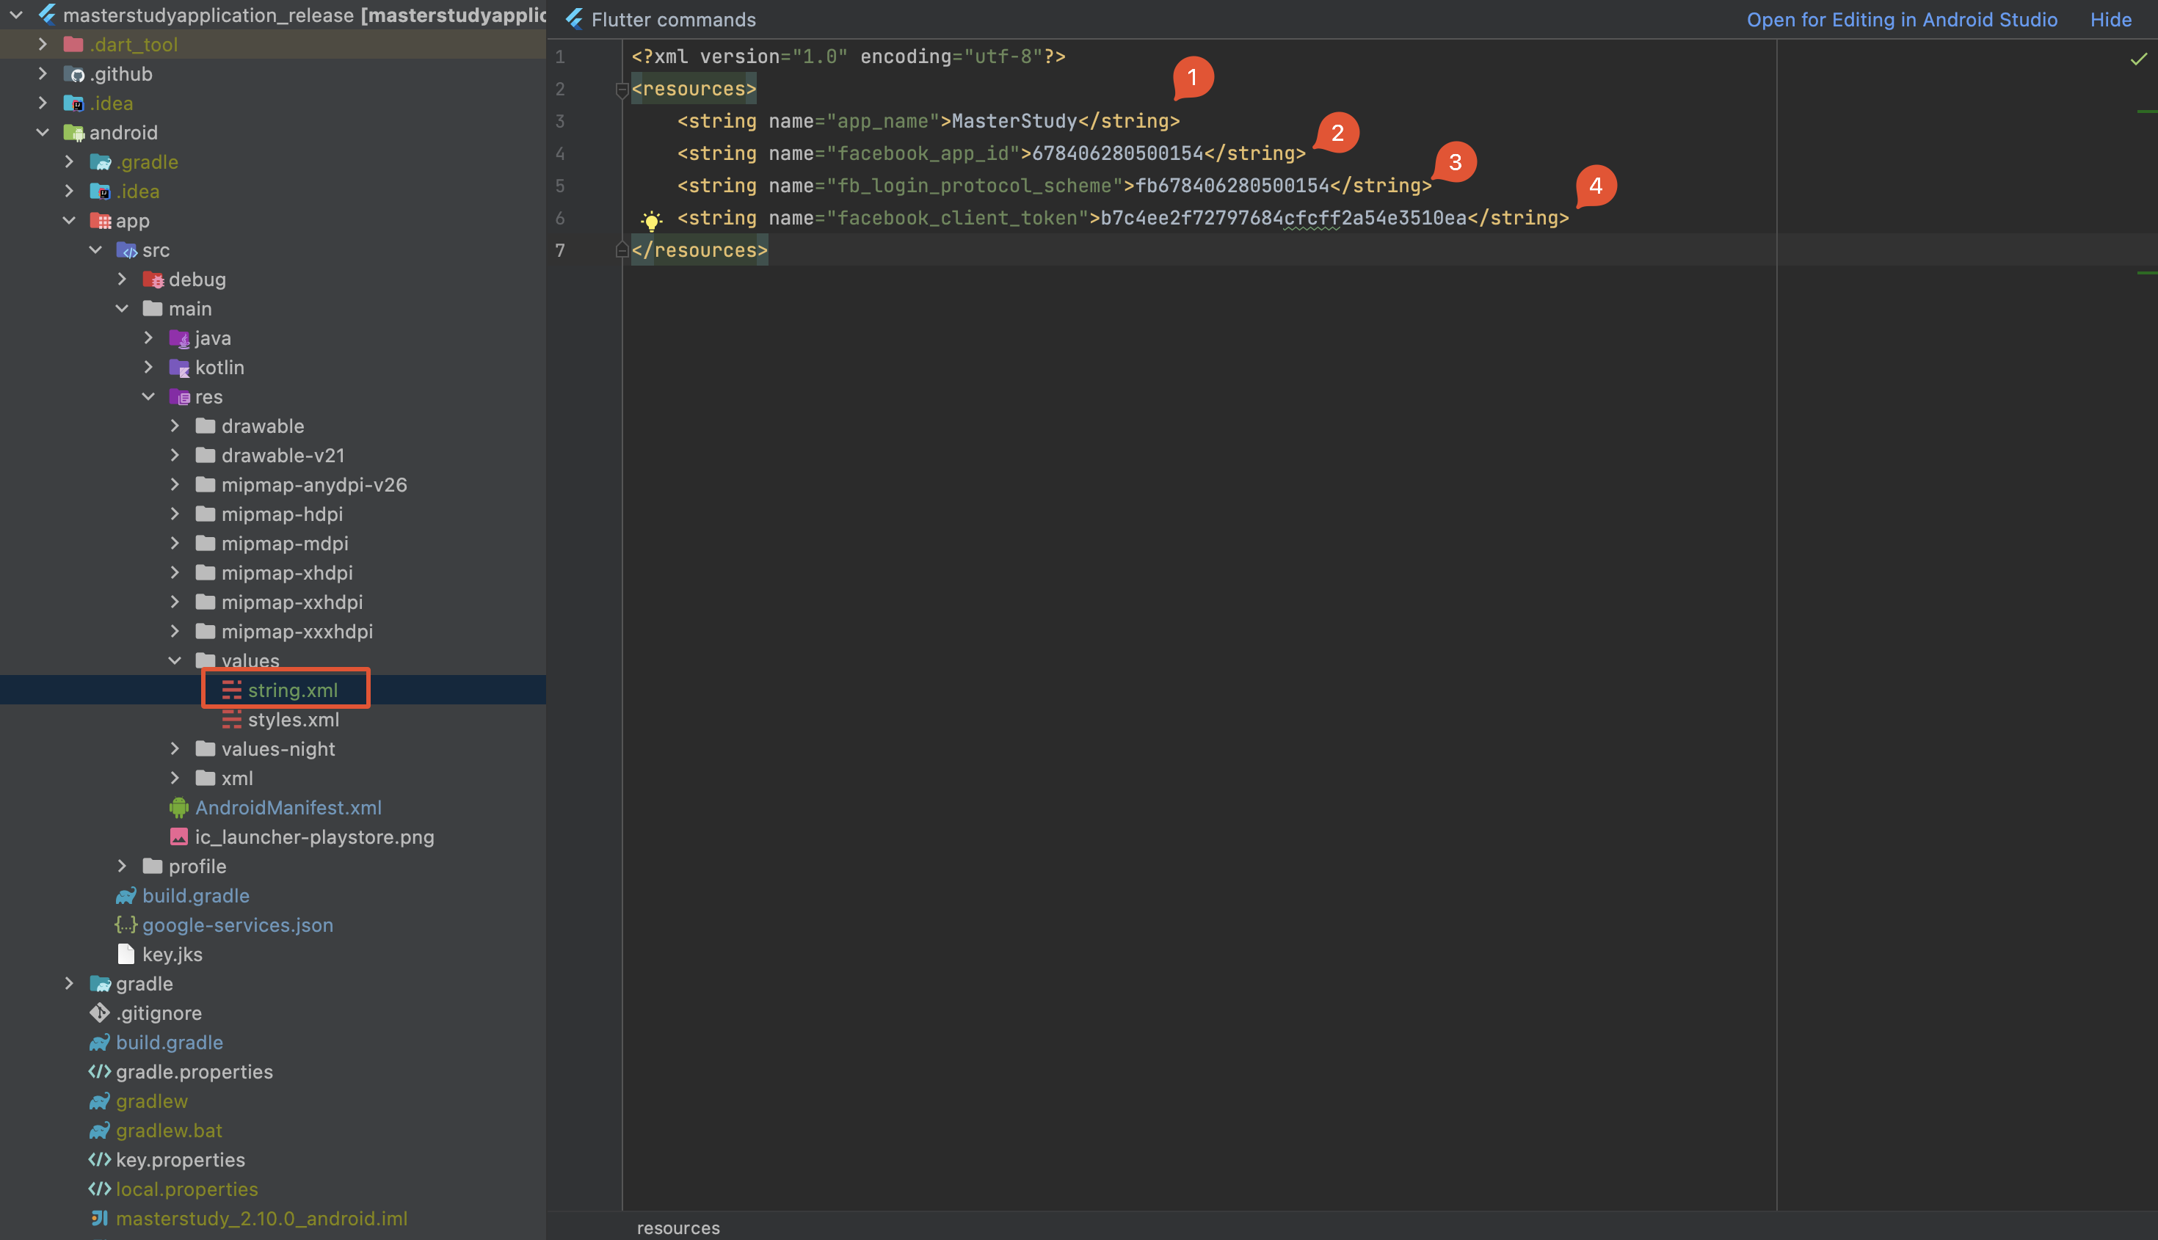Click the AndroidManifest.xml android icon

(179, 807)
